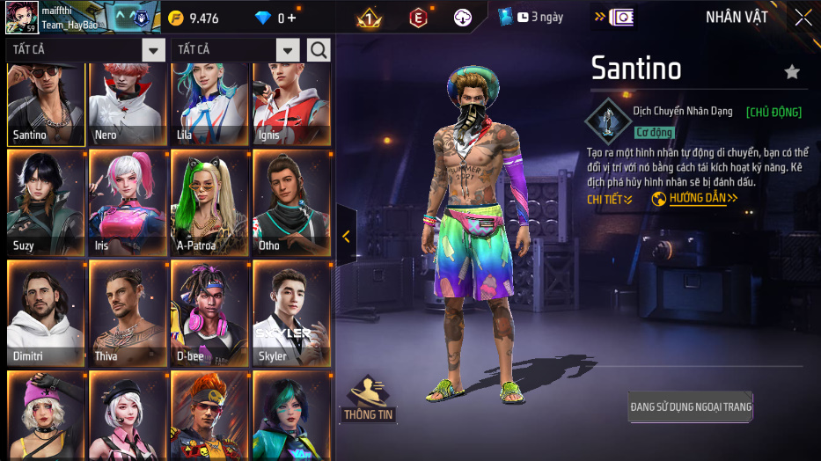Screen dimensions: 821x461
Task: Collapse the character list with arrow
Action: click(x=346, y=236)
